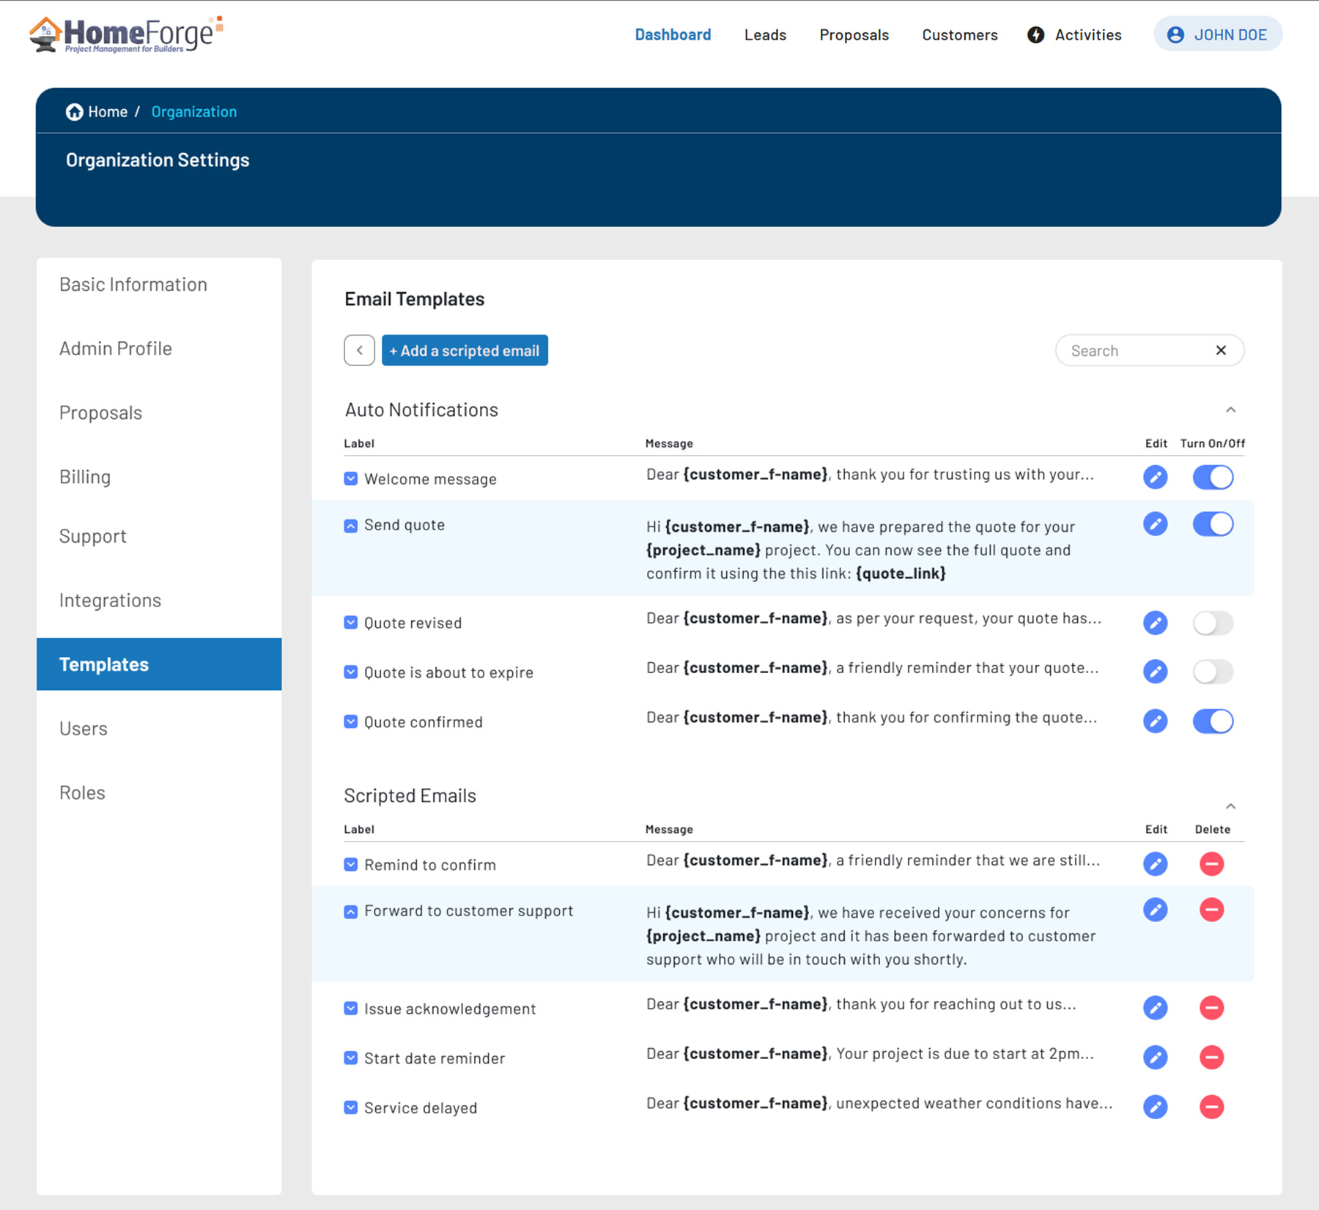Open the Activities lightning icon
1319x1210 pixels.
(x=1035, y=35)
